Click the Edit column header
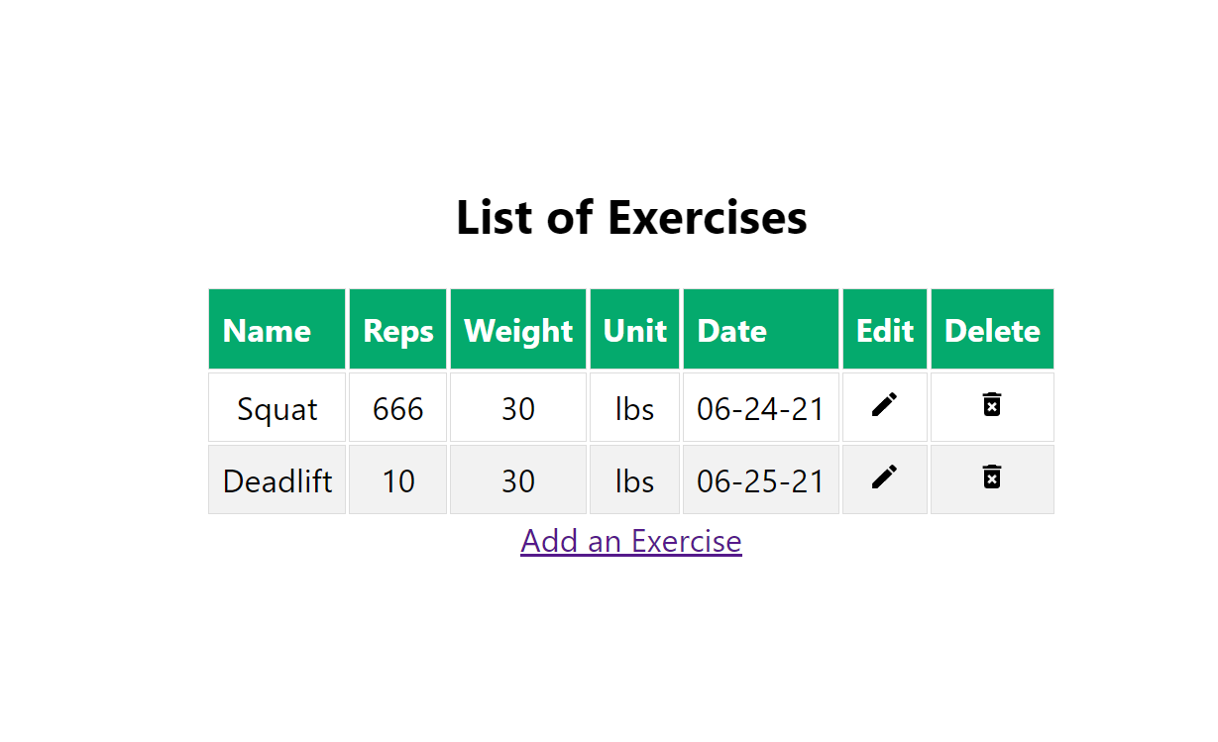 point(884,330)
